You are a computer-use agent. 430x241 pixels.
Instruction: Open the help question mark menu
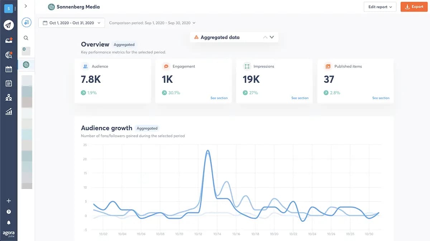tap(9, 212)
